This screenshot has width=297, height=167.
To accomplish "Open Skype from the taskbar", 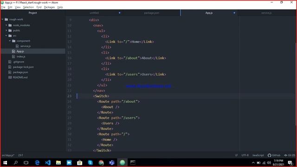I will click(x=90, y=163).
